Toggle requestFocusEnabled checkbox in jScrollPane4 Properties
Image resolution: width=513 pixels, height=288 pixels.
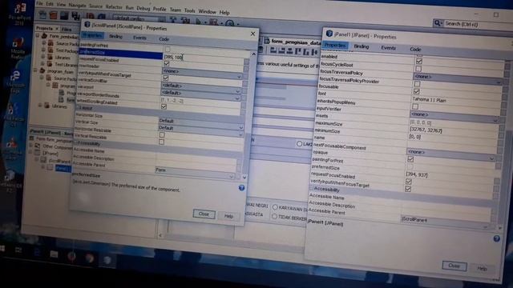tap(167, 63)
